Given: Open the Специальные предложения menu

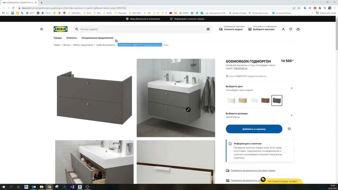Looking at the screenshot, I should pyautogui.click(x=97, y=38).
